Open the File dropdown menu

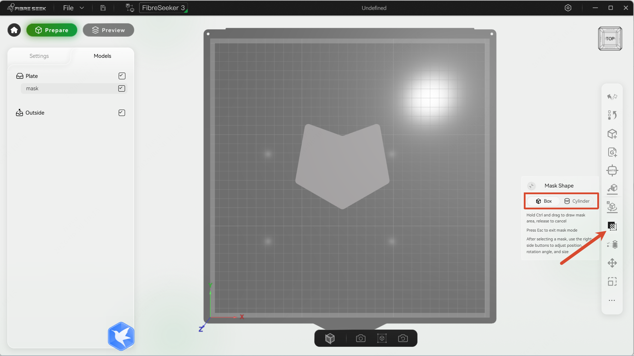[73, 8]
